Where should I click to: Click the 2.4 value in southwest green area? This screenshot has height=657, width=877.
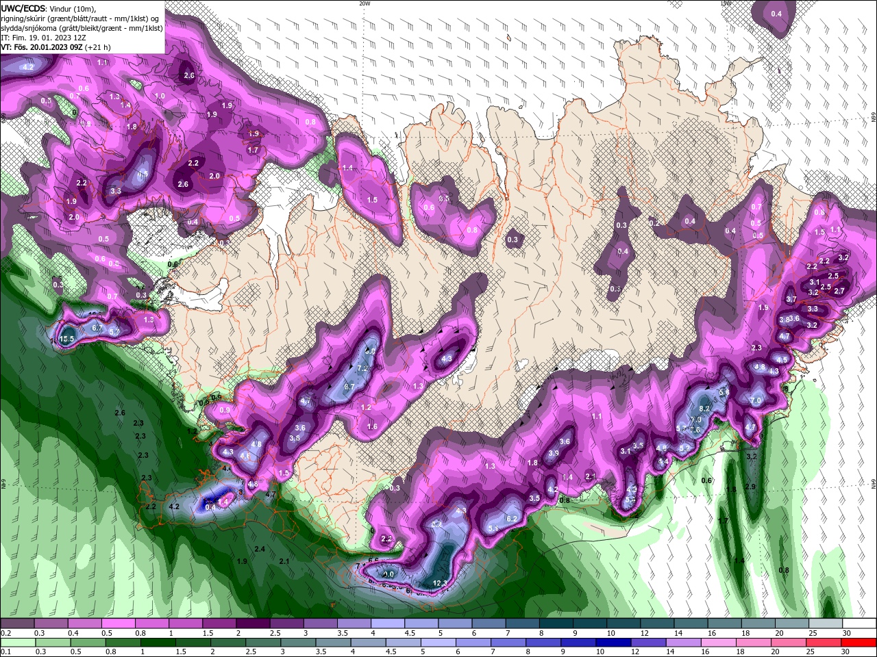[260, 550]
